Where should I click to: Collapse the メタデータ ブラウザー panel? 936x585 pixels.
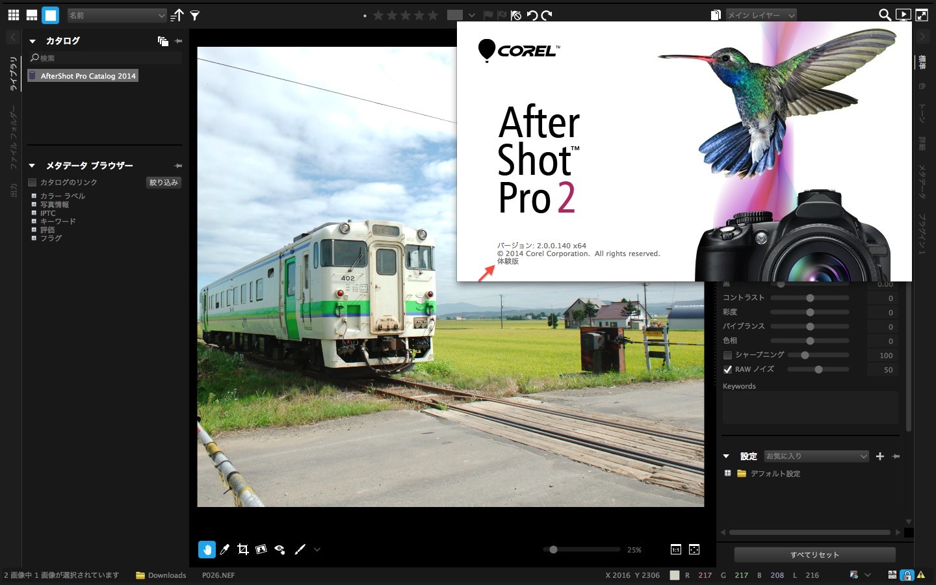[32, 166]
